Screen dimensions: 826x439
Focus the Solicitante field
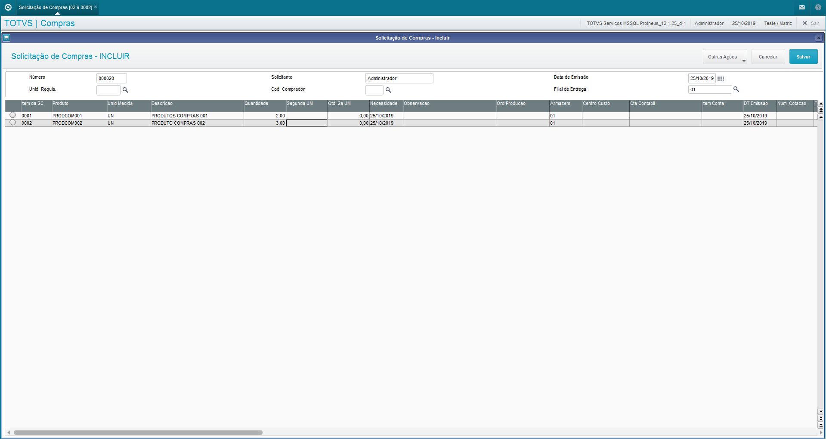[399, 78]
